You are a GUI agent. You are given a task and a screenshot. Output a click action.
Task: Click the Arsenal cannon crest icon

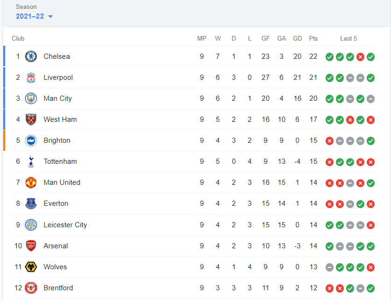point(31,246)
